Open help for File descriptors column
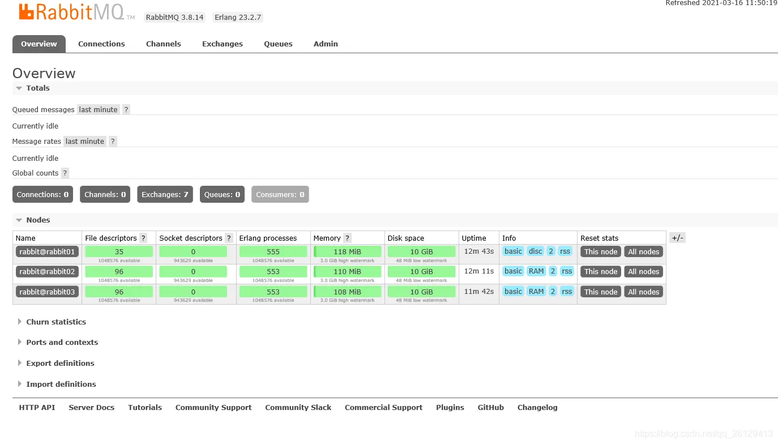 click(x=143, y=238)
